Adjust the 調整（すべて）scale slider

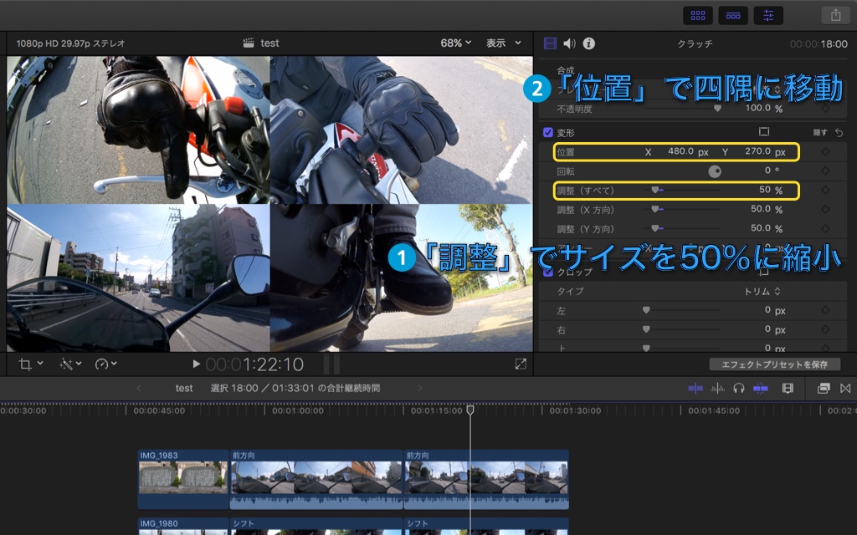point(654,190)
